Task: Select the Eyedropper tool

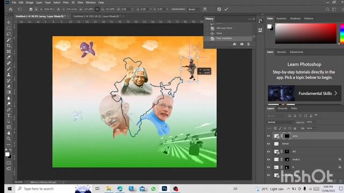Action: pyautogui.click(x=9, y=57)
